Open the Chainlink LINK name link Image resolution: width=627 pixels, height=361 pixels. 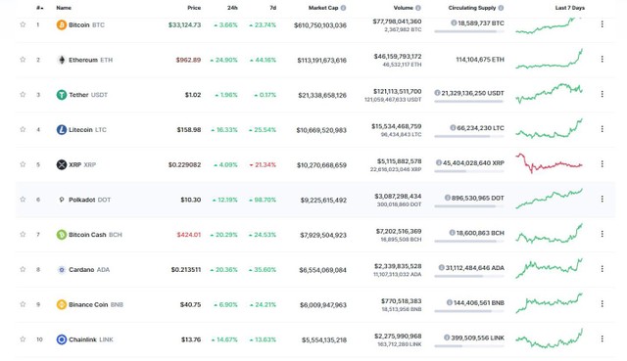coord(91,339)
